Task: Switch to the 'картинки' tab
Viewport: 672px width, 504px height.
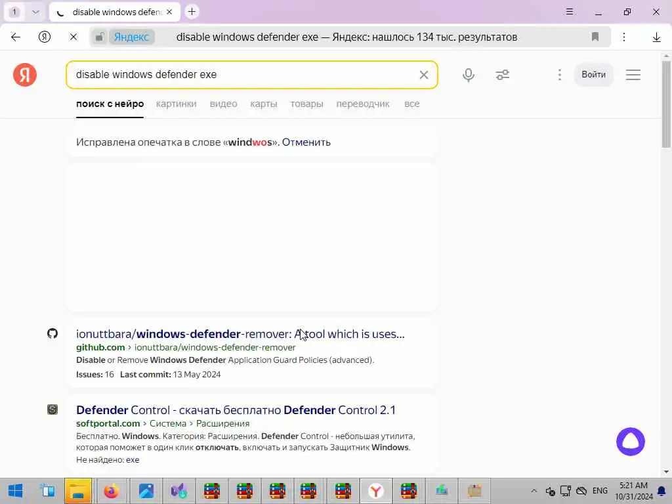Action: [x=176, y=104]
